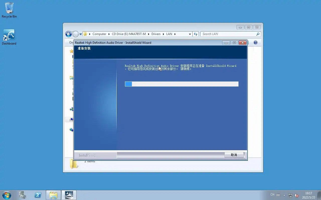Switch to InstallShield taskbar button

click(69, 195)
